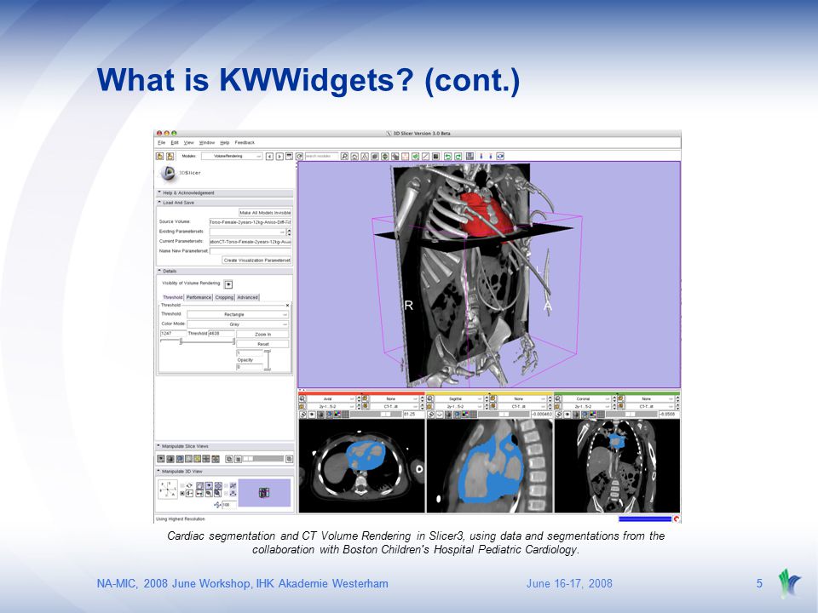Click Create Visualization Parameterset button
This screenshot has width=818, height=613.
click(256, 261)
